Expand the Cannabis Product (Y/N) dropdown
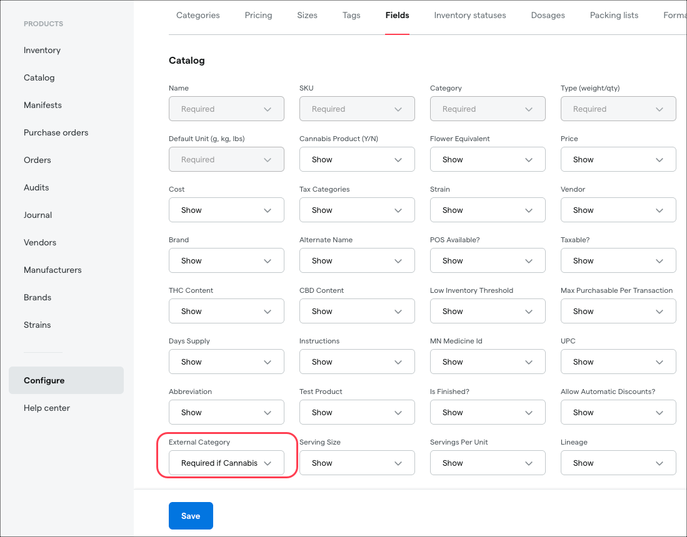687x537 pixels. coord(357,160)
